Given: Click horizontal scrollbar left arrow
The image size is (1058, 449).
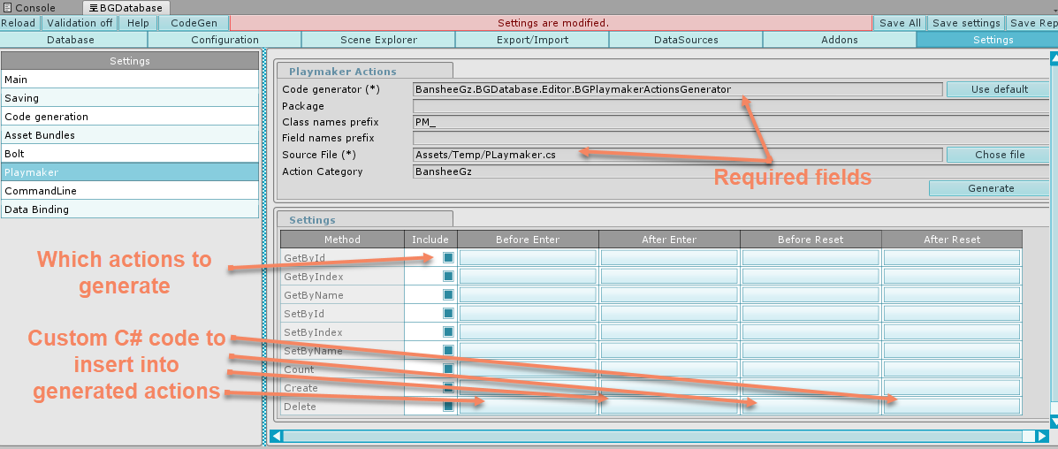Looking at the screenshot, I should pyautogui.click(x=277, y=436).
